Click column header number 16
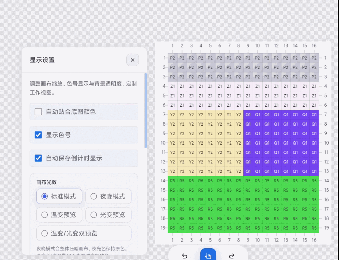The width and height of the screenshot is (339, 260). (x=314, y=46)
